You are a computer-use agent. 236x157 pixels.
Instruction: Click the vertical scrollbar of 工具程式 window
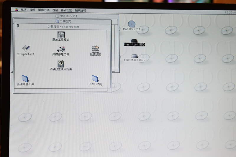pyautogui.click(x=109, y=59)
